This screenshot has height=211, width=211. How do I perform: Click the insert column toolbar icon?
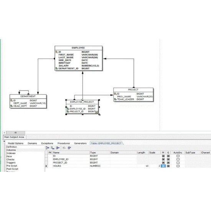[x=47, y=148]
